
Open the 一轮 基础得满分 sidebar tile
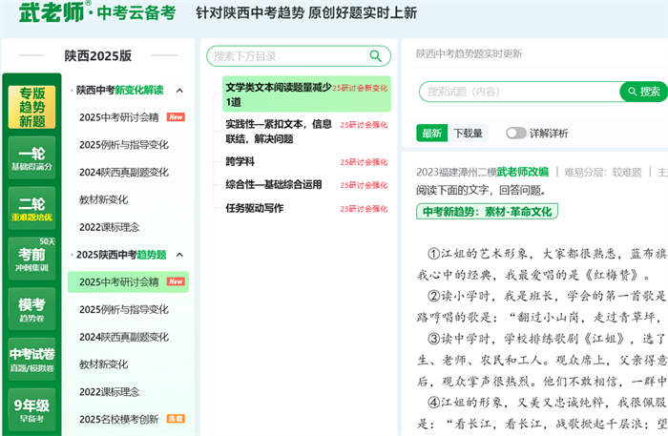click(31, 158)
